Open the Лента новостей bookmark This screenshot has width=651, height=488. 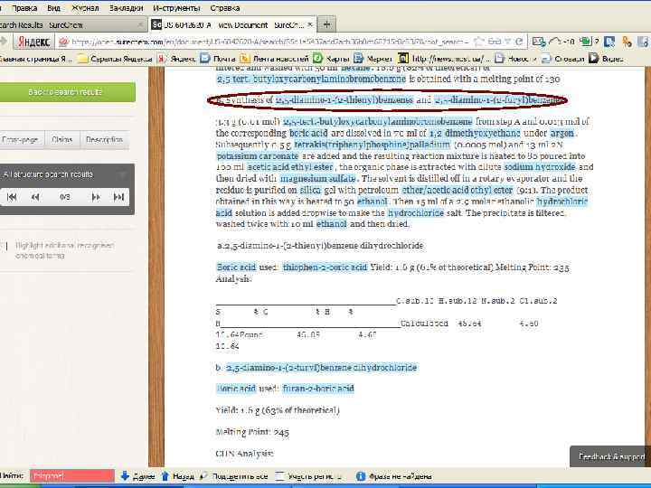275,59
